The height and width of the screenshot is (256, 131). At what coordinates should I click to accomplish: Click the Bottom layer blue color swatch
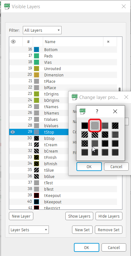(x=36, y=49)
